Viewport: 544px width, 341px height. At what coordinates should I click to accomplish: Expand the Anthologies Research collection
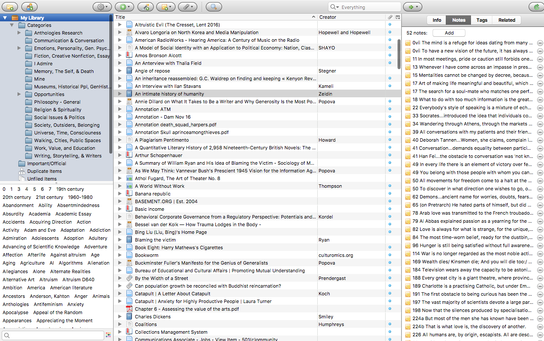19,33
